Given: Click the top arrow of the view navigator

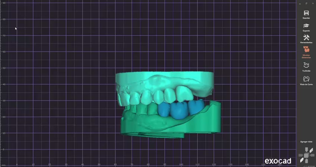Looking at the screenshot, I should (306, 150).
